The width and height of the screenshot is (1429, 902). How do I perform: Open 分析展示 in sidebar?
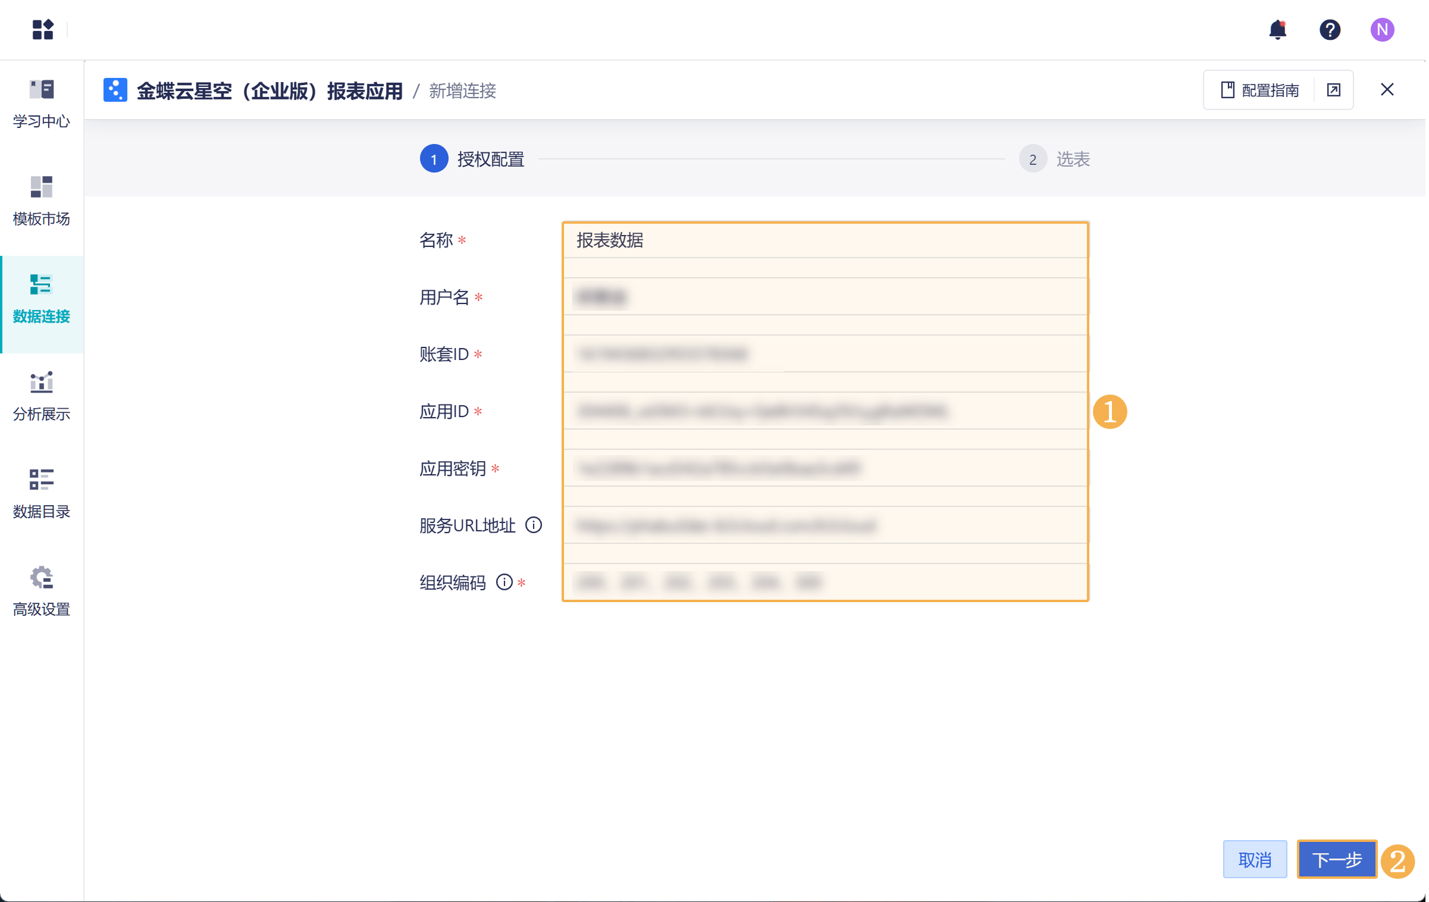click(42, 396)
